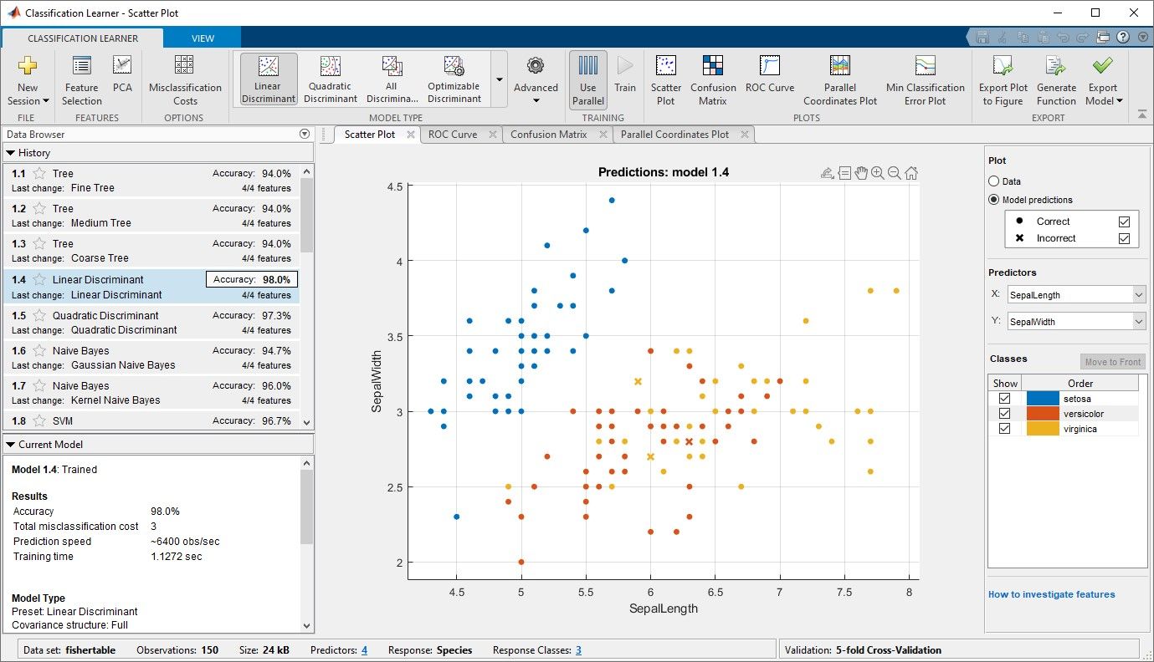1154x662 pixels.
Task: Open the Confusion Matrix document tab
Action: tap(548, 134)
